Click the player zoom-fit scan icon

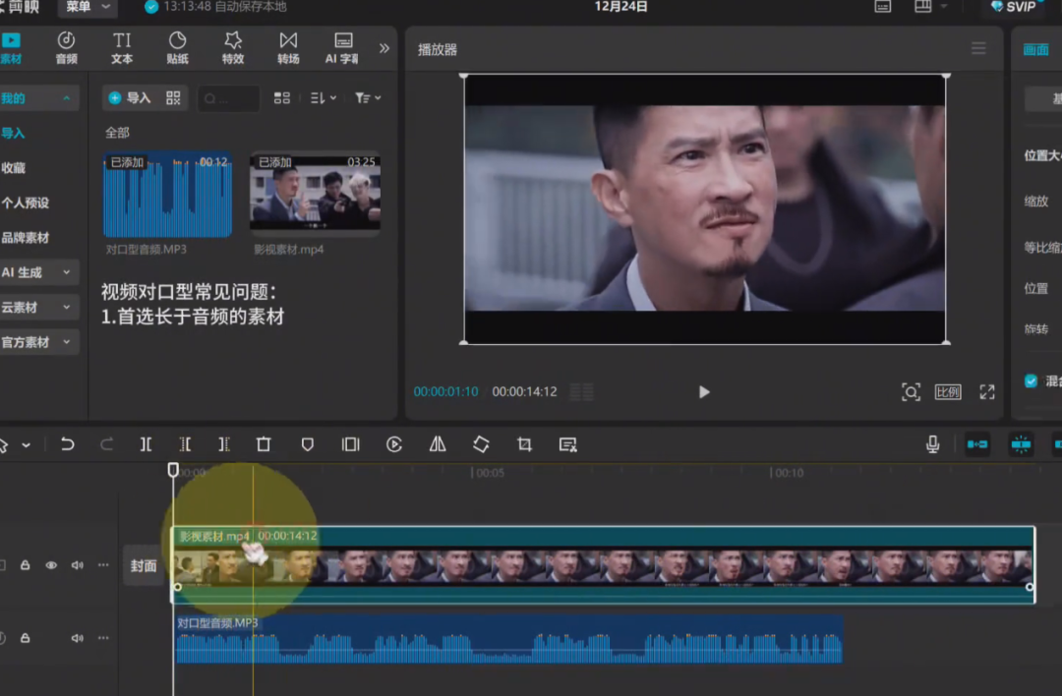point(911,392)
